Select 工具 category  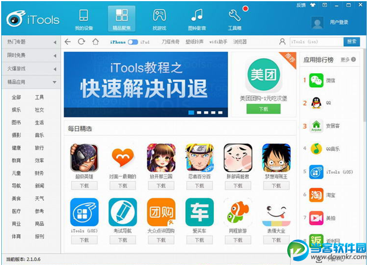[39, 97]
